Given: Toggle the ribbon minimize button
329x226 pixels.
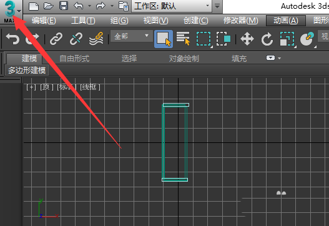Looking at the screenshot, I should point(270,58).
